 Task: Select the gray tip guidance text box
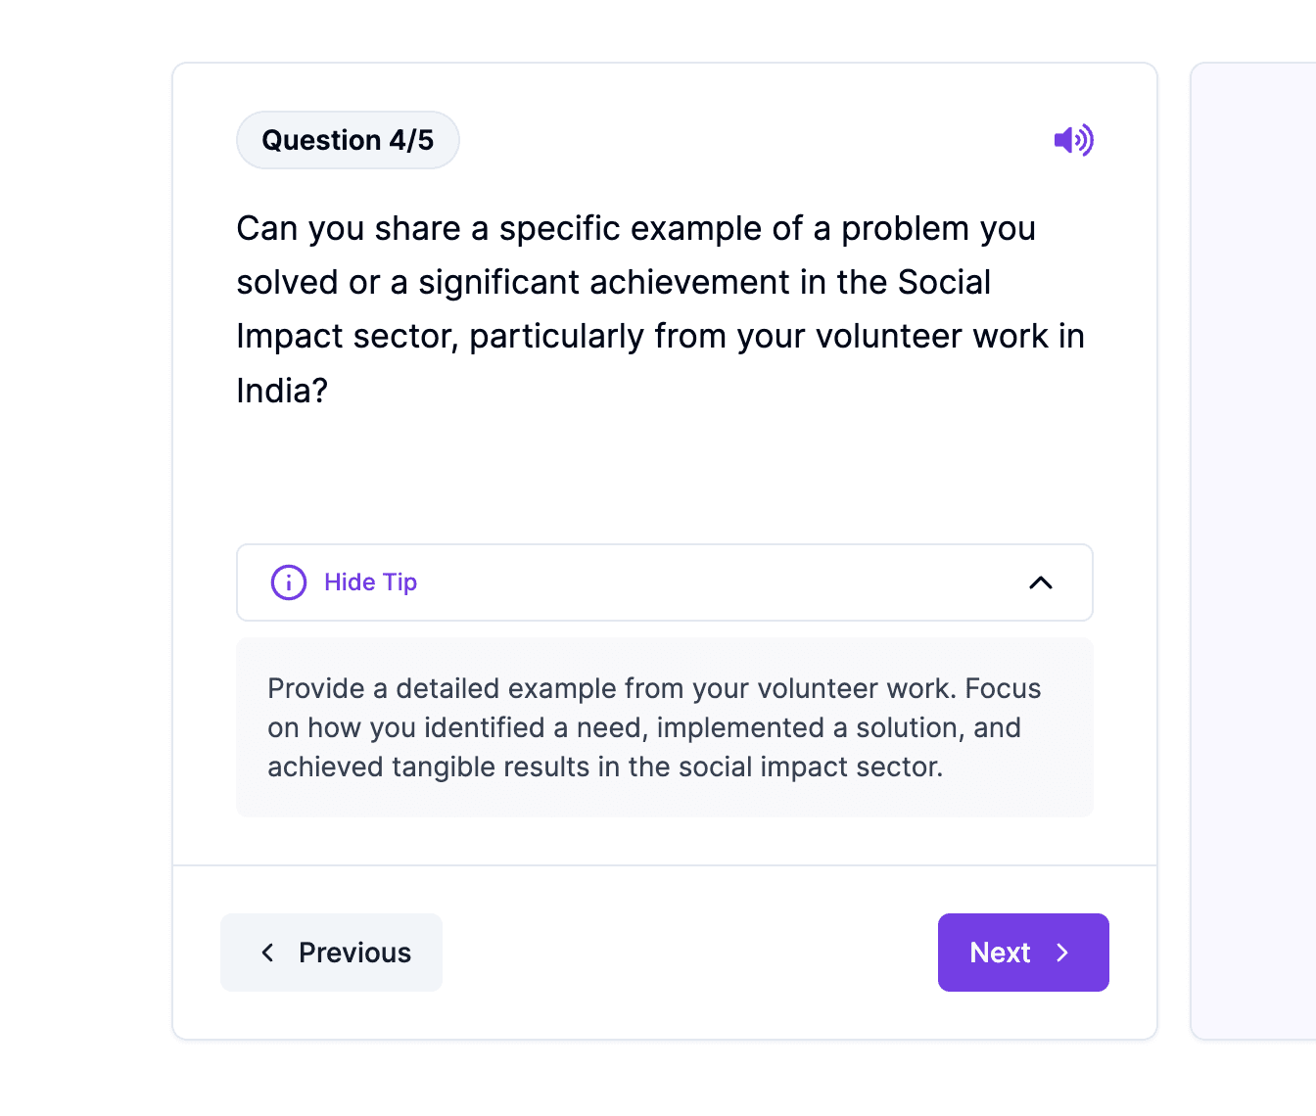[x=664, y=727]
